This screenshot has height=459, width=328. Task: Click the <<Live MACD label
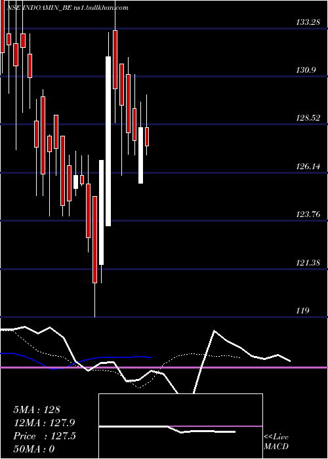(x=276, y=442)
